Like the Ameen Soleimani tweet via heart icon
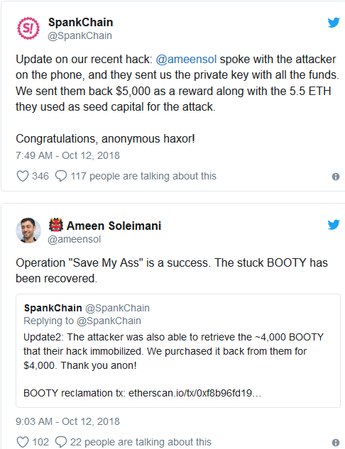Screen dimensions: 345x449 23,442
